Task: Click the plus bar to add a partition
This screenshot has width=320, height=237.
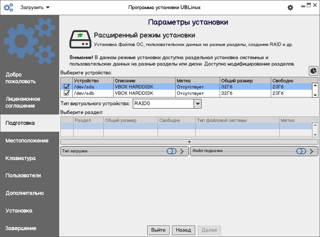Action: (189, 142)
